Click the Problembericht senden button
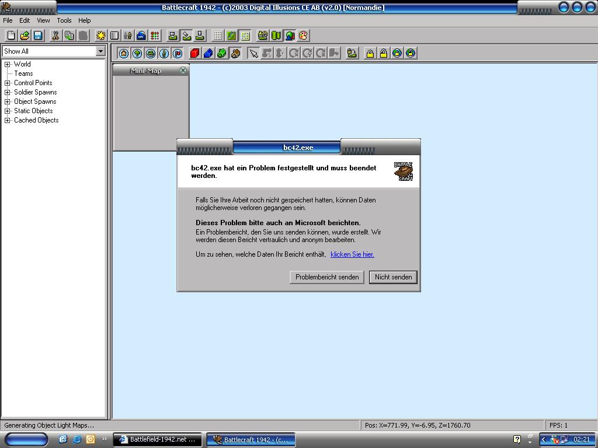The image size is (598, 448). click(327, 277)
